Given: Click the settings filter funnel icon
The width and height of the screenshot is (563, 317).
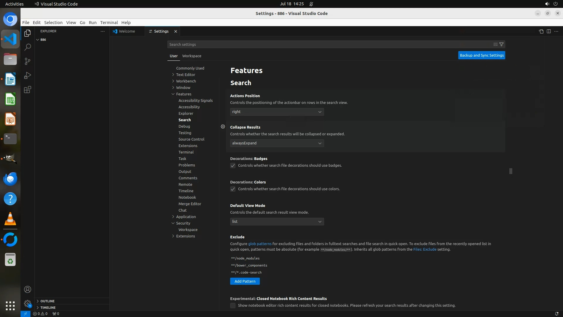Looking at the screenshot, I should [501, 44].
